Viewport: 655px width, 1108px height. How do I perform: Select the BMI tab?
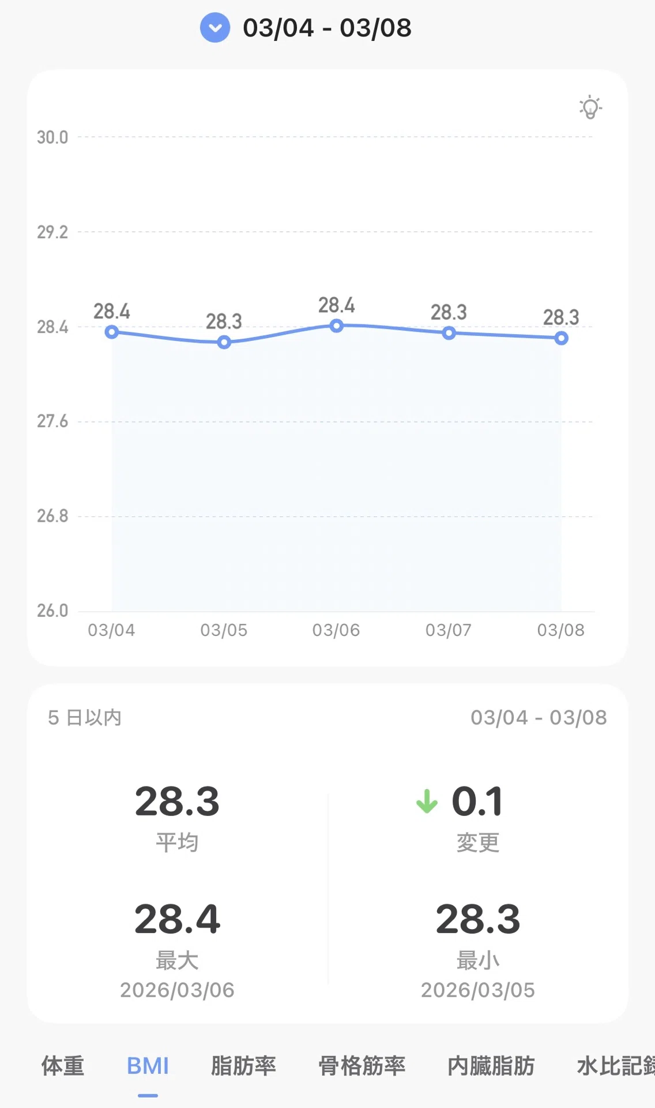coord(148,1066)
